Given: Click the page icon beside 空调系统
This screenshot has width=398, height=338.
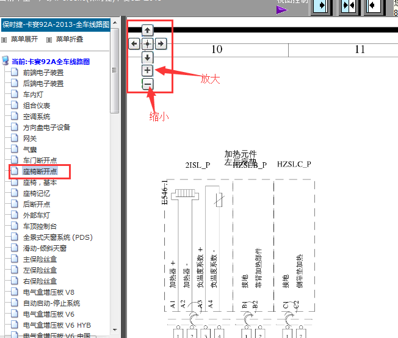Looking at the screenshot, I should (x=15, y=116).
